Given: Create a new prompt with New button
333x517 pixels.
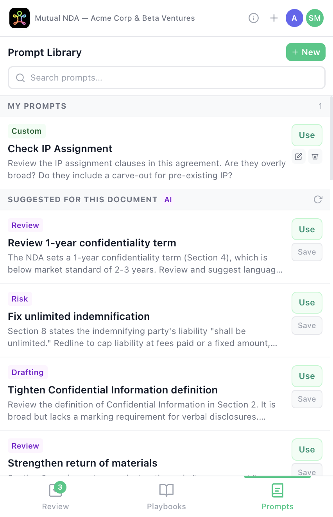Looking at the screenshot, I should pyautogui.click(x=306, y=52).
